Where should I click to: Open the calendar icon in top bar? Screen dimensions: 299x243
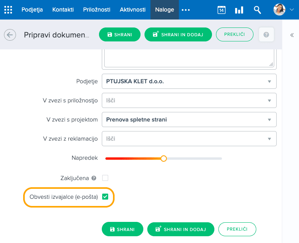222,10
